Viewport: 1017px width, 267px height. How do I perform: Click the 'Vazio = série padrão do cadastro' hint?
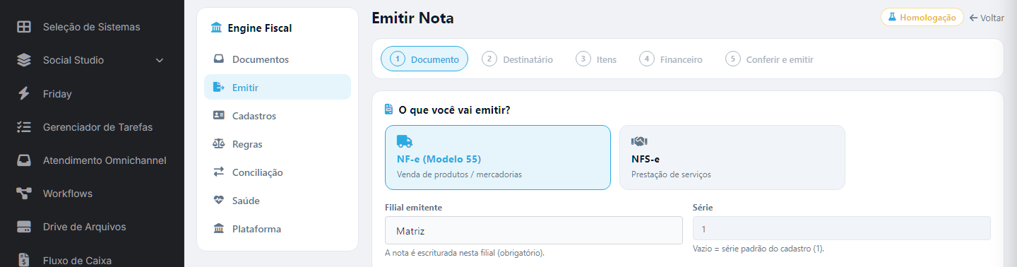coord(759,249)
